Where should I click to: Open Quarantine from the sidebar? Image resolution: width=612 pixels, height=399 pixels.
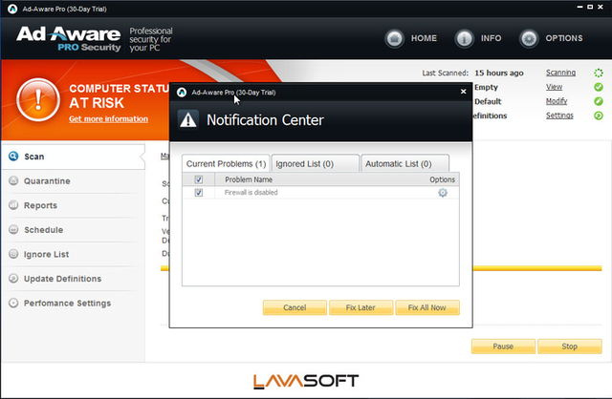74,180
